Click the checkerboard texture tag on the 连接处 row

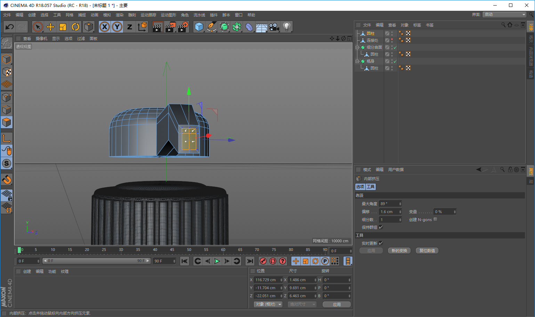tap(408, 40)
